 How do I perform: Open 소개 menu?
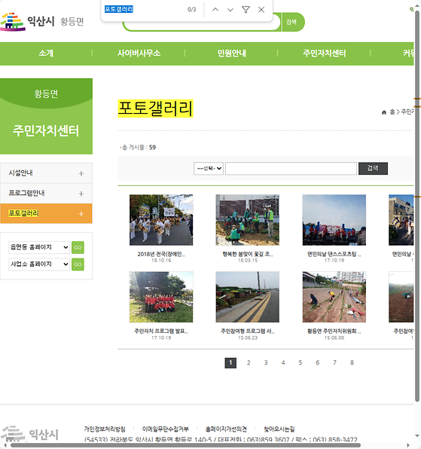(x=46, y=53)
